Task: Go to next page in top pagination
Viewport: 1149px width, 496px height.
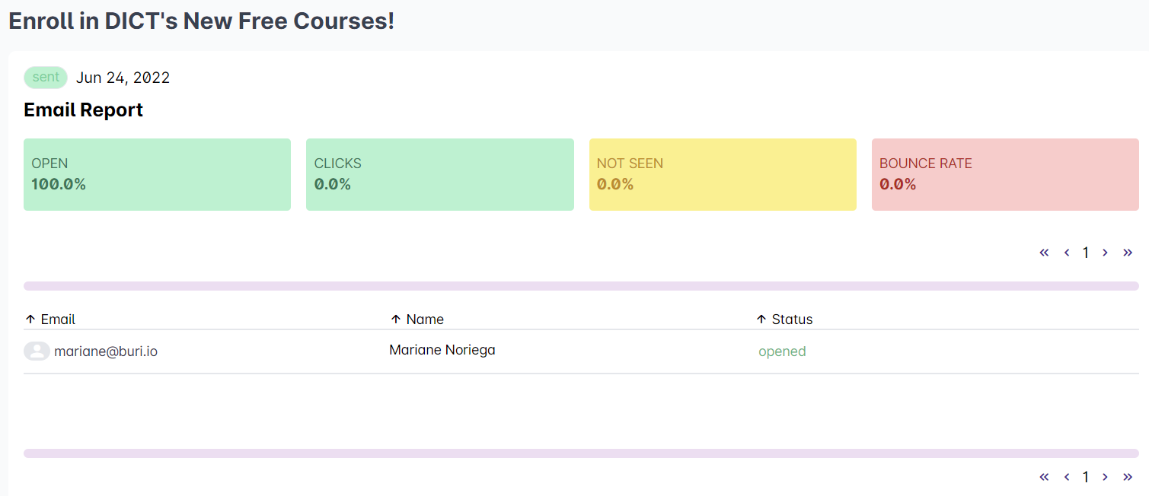Action: coord(1105,253)
